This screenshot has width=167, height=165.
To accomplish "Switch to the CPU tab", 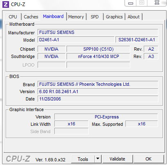I will click(13, 17).
